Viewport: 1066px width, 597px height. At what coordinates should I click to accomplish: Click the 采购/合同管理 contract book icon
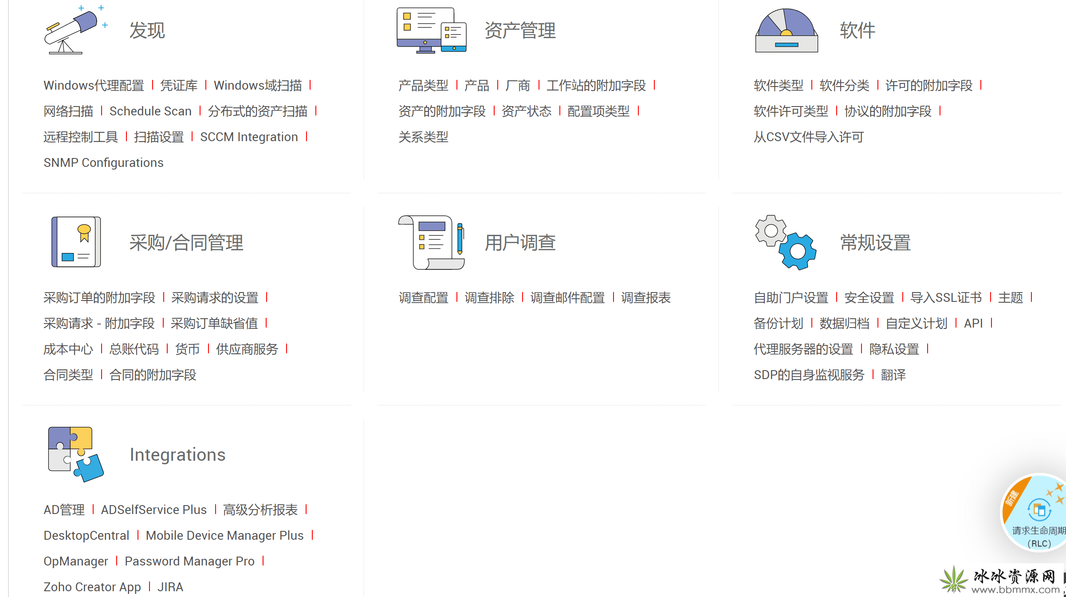tap(76, 242)
